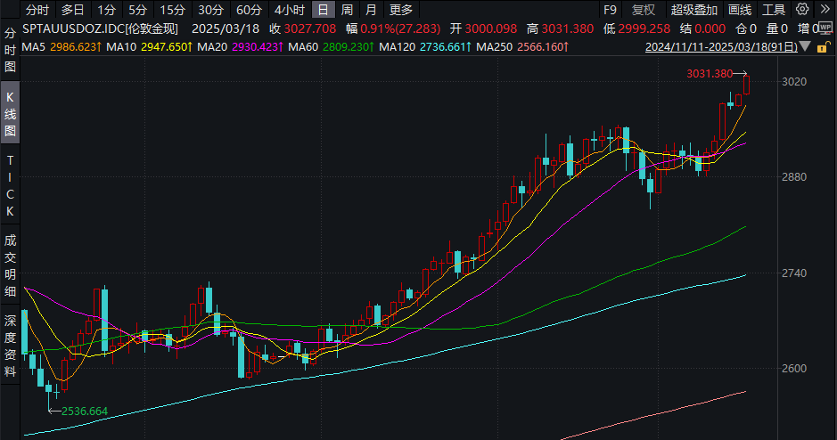
Task: Click the SPTAUUSDOZ.IDC symbol name
Action: 75,29
